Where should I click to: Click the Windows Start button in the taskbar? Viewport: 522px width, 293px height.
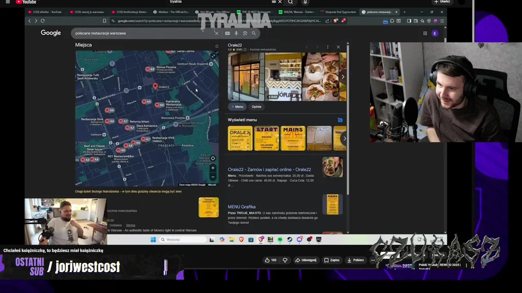pyautogui.click(x=153, y=240)
